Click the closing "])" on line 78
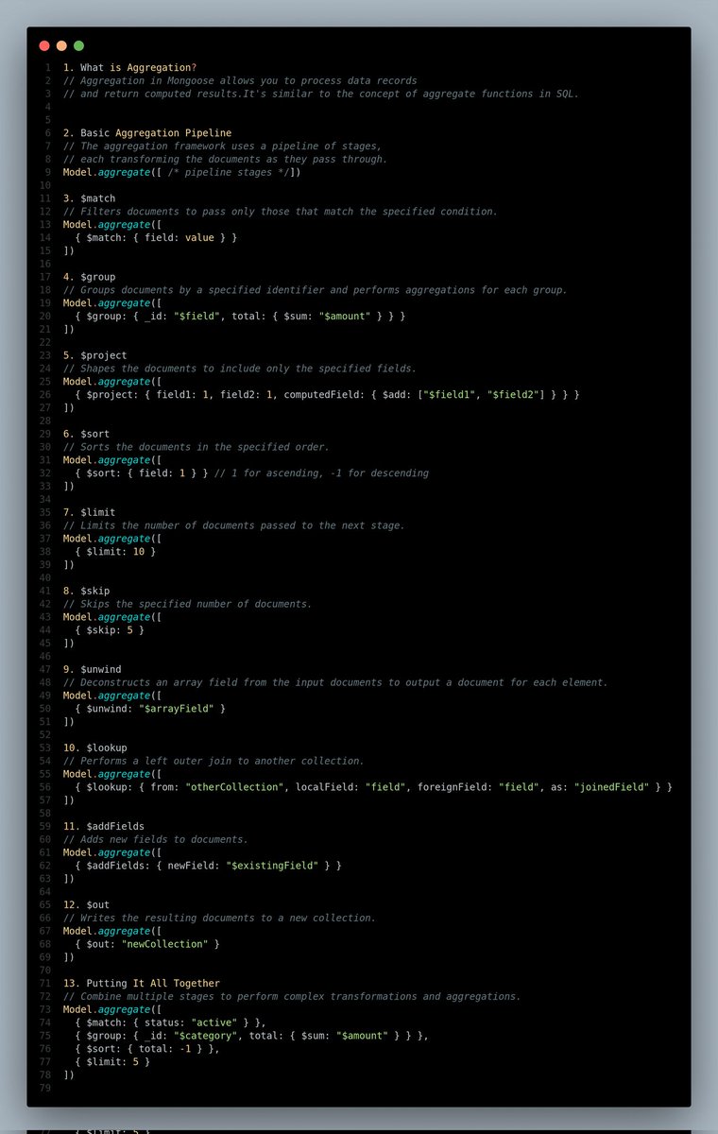Viewport: 718px width, 1134px height. pos(69,1074)
